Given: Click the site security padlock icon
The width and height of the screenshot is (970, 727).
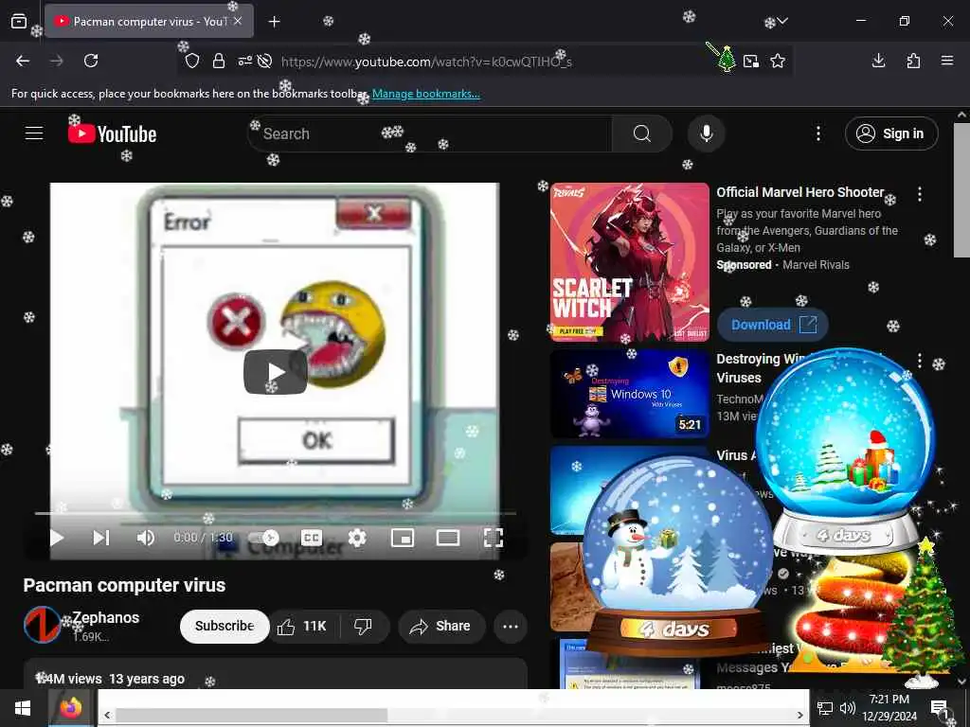Looking at the screenshot, I should pyautogui.click(x=219, y=61).
